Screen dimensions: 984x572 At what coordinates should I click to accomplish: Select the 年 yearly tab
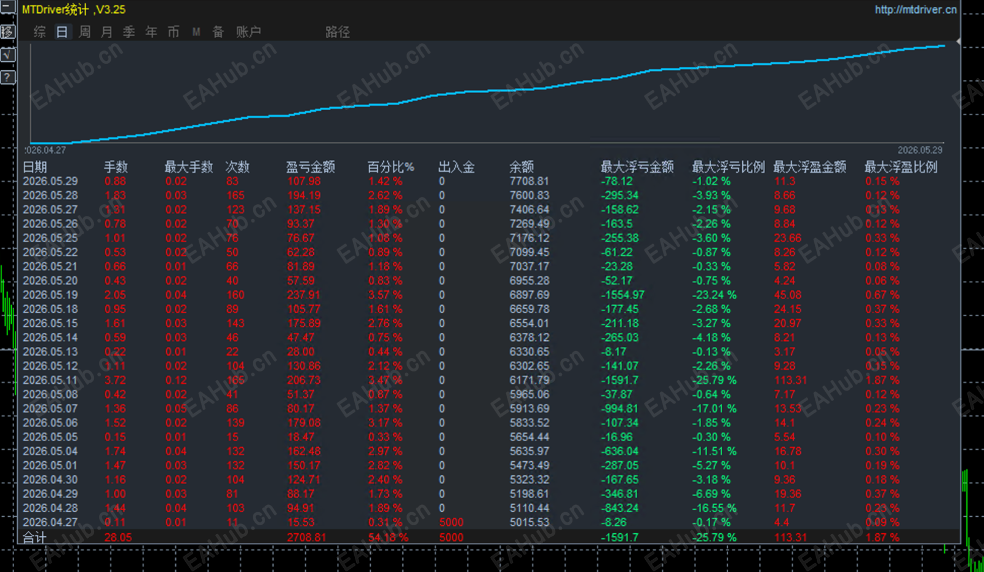(151, 32)
